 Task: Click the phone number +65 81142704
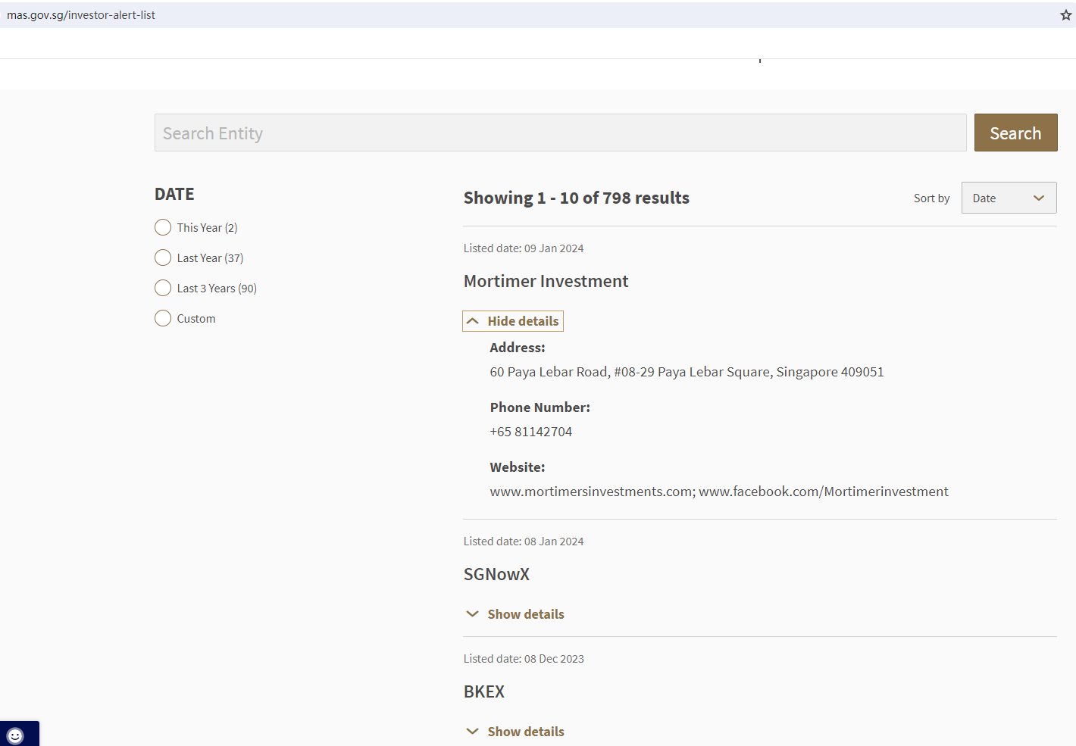(x=530, y=432)
